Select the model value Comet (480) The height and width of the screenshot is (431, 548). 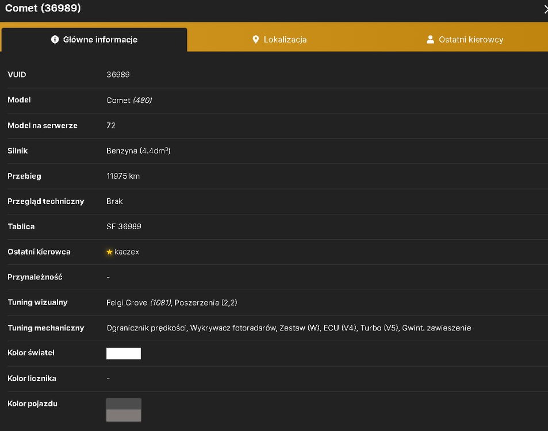point(129,100)
